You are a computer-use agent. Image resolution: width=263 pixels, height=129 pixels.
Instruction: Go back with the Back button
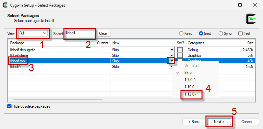(x=194, y=122)
